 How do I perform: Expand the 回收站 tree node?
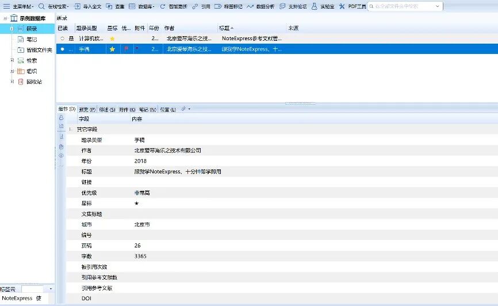(12, 82)
